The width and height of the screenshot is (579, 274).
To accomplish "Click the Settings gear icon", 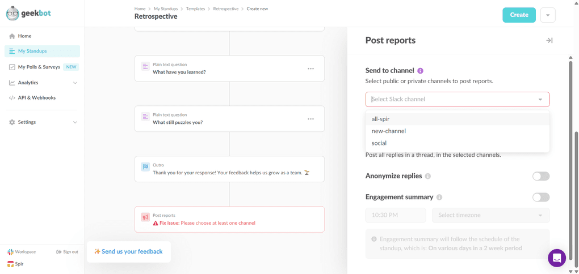I will pyautogui.click(x=12, y=122).
